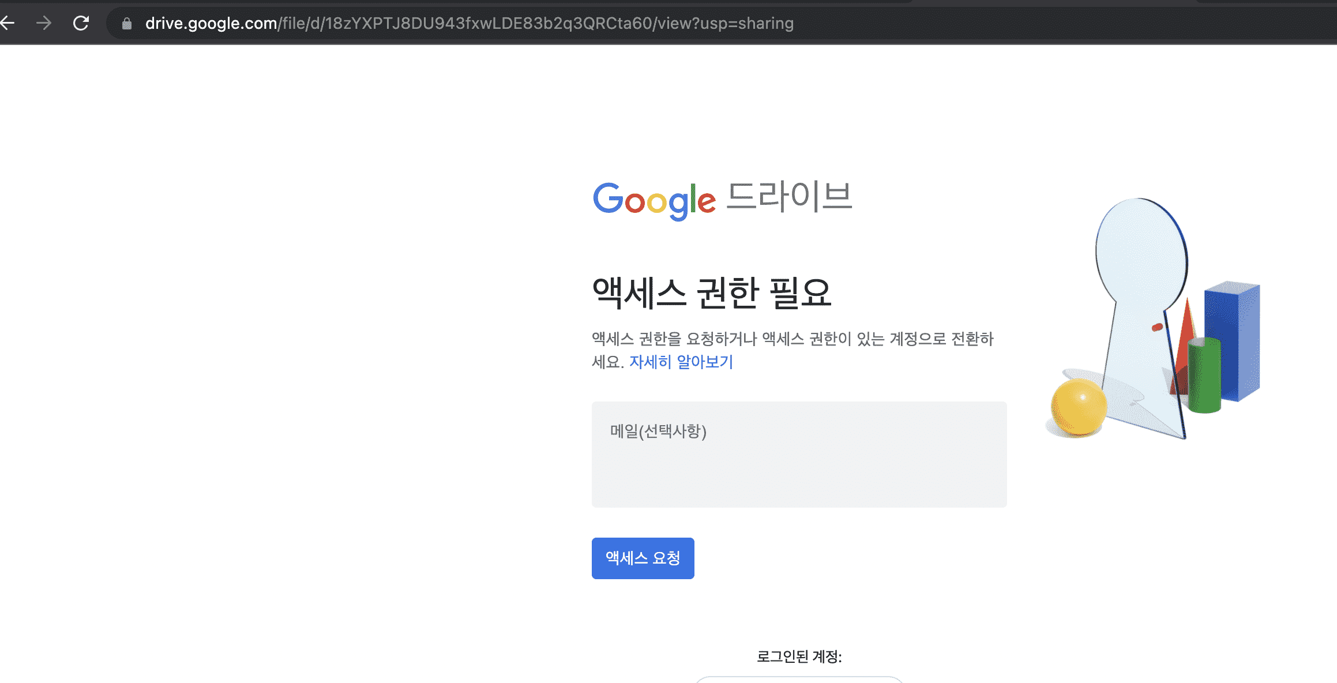
Task: Focus the 메일(선택사항) message field
Action: [x=799, y=455]
